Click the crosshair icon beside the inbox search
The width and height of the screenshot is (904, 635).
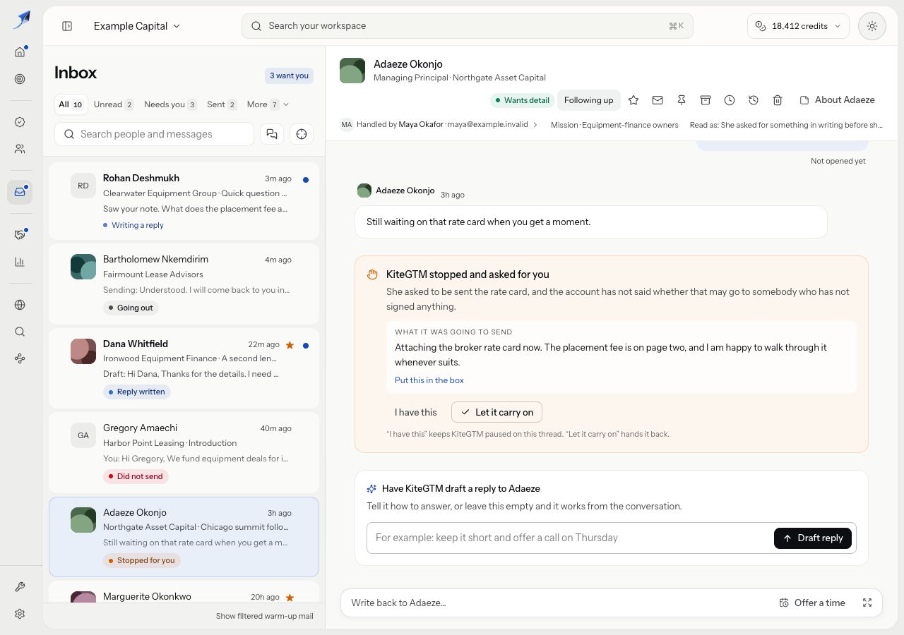[302, 134]
